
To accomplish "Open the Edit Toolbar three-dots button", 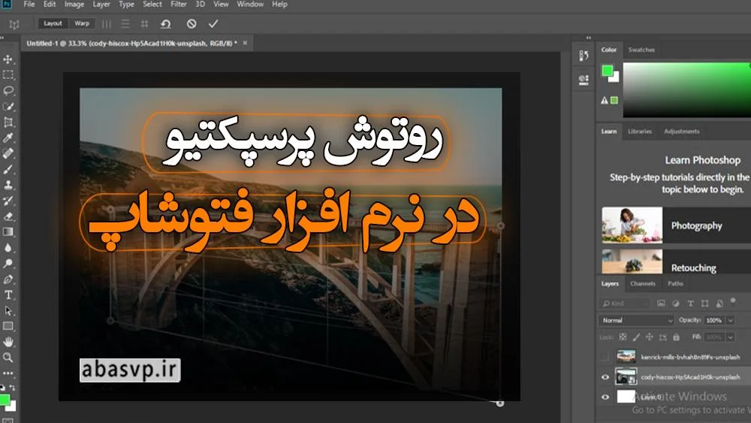I will pos(8,373).
